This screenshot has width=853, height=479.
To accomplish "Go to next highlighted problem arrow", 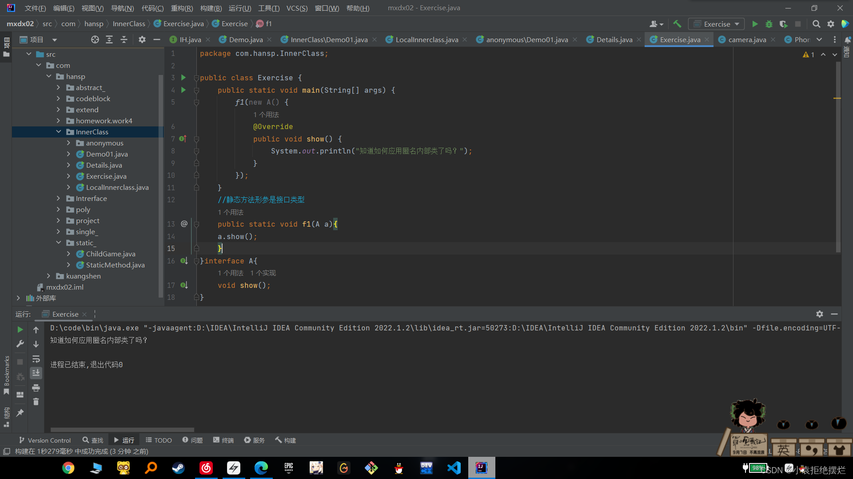I will pos(834,55).
